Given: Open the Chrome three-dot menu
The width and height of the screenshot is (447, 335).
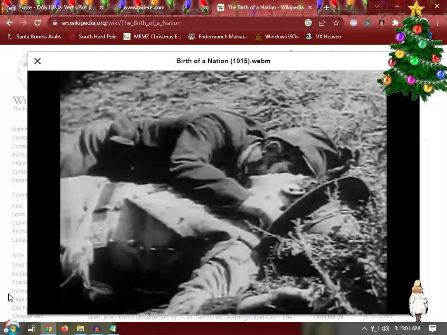Looking at the screenshot, I should point(437,23).
